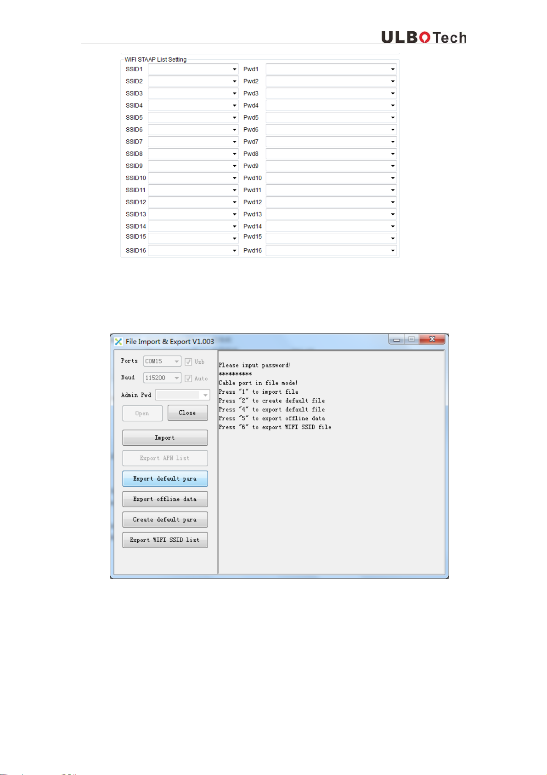Expand the SSID15 dropdown

click(x=234, y=239)
